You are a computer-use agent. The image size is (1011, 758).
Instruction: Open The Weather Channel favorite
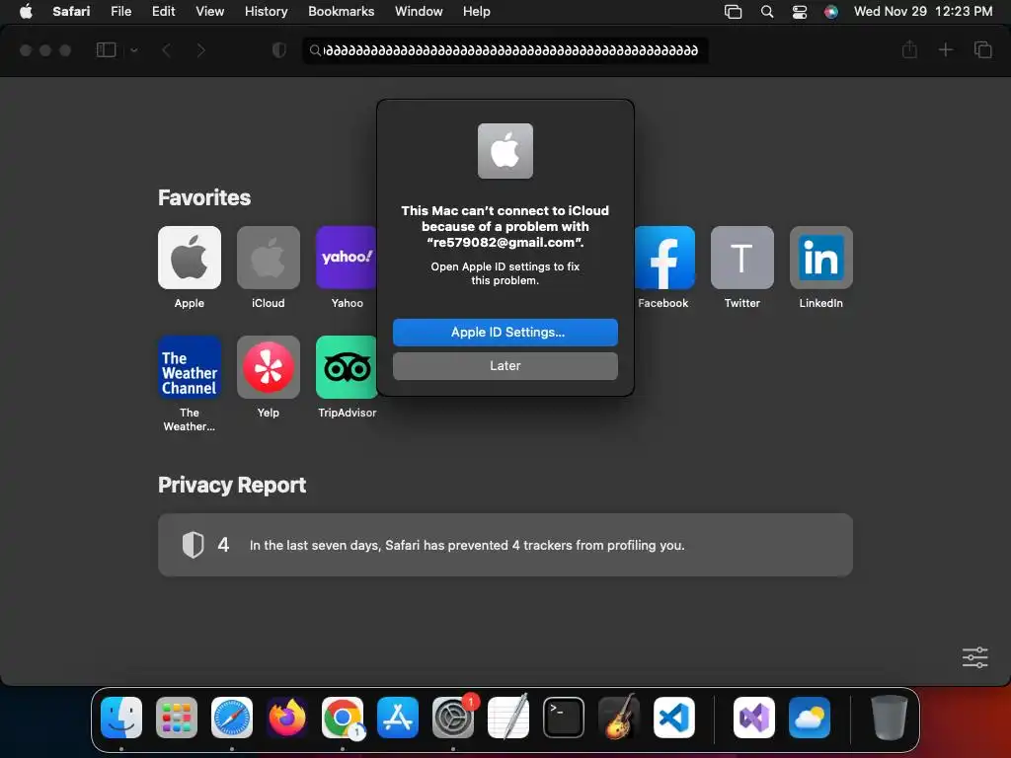click(189, 367)
